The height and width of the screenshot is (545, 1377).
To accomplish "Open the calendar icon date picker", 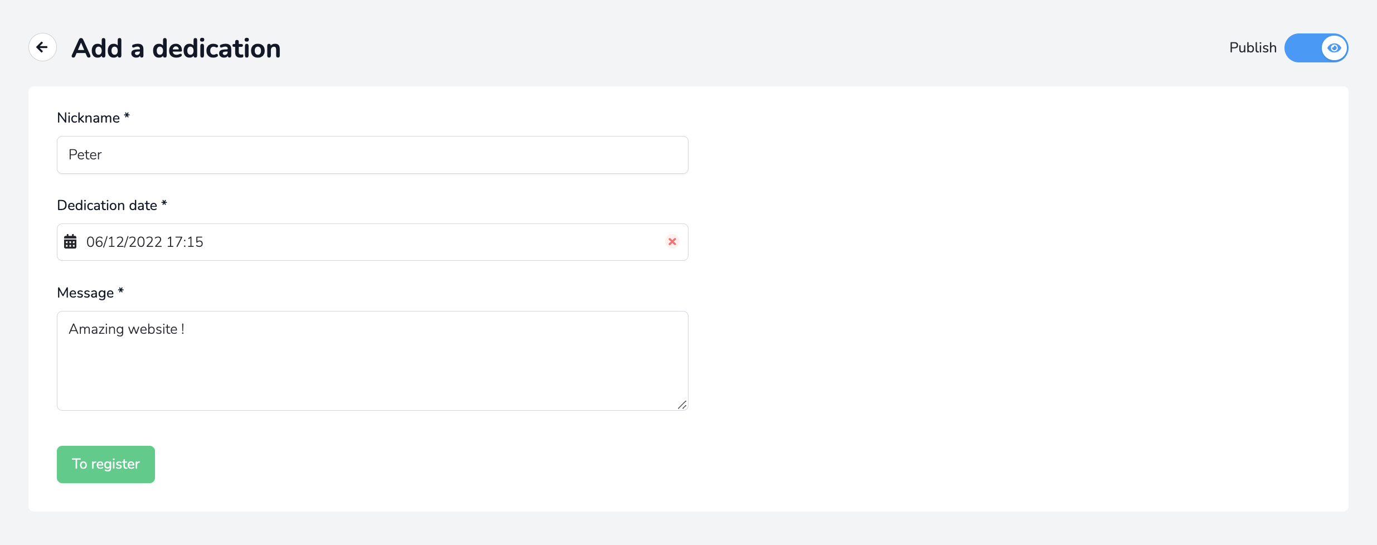I will [70, 242].
